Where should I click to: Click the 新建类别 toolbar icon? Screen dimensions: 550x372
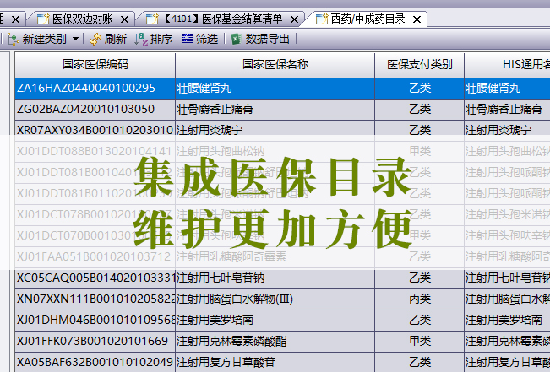coord(13,39)
